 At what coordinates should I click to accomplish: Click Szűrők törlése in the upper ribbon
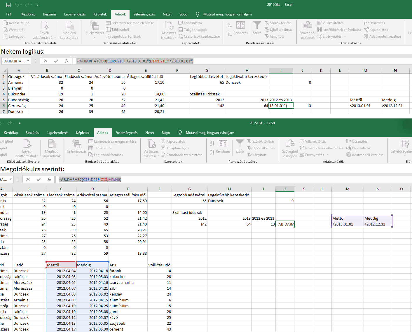278,23
